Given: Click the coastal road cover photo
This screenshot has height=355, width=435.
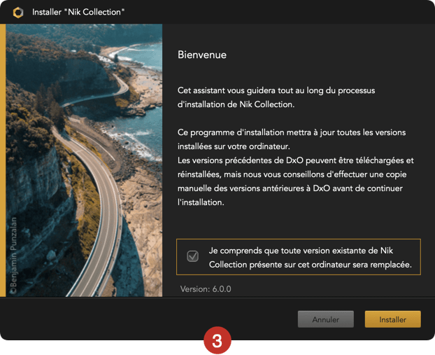Looking at the screenshot, I should tap(84, 160).
